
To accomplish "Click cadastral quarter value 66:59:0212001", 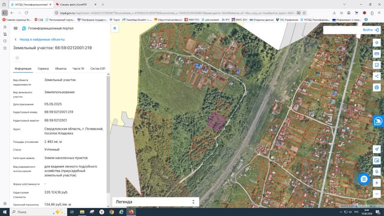I will tap(56, 120).
